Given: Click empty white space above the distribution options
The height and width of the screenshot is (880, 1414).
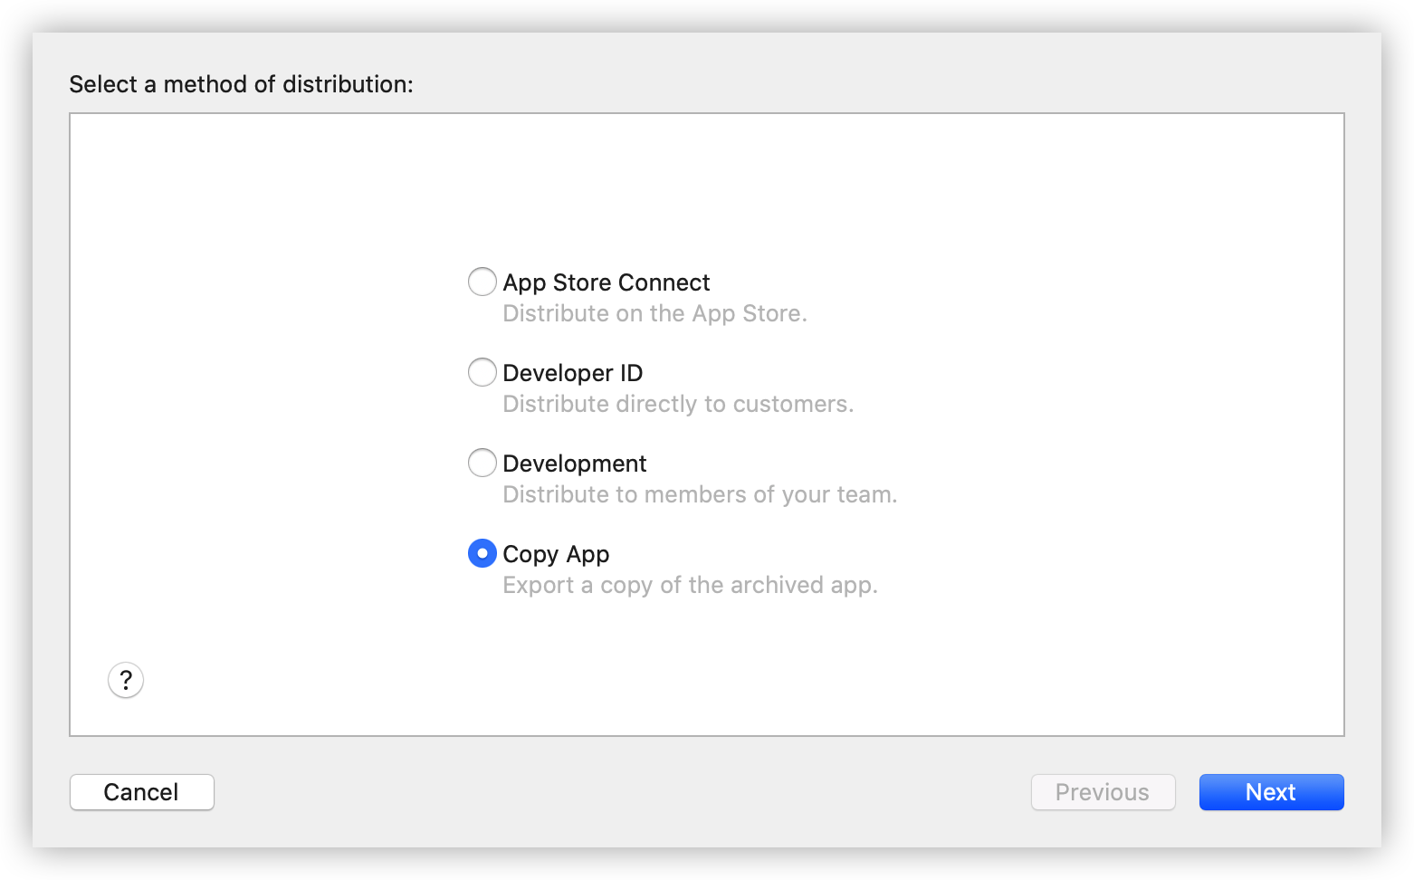Looking at the screenshot, I should pyautogui.click(x=706, y=190).
